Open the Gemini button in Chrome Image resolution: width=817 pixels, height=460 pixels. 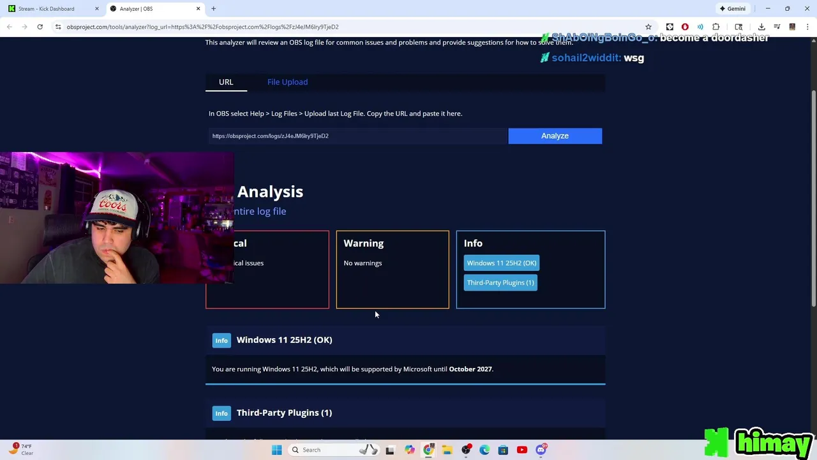tap(733, 9)
